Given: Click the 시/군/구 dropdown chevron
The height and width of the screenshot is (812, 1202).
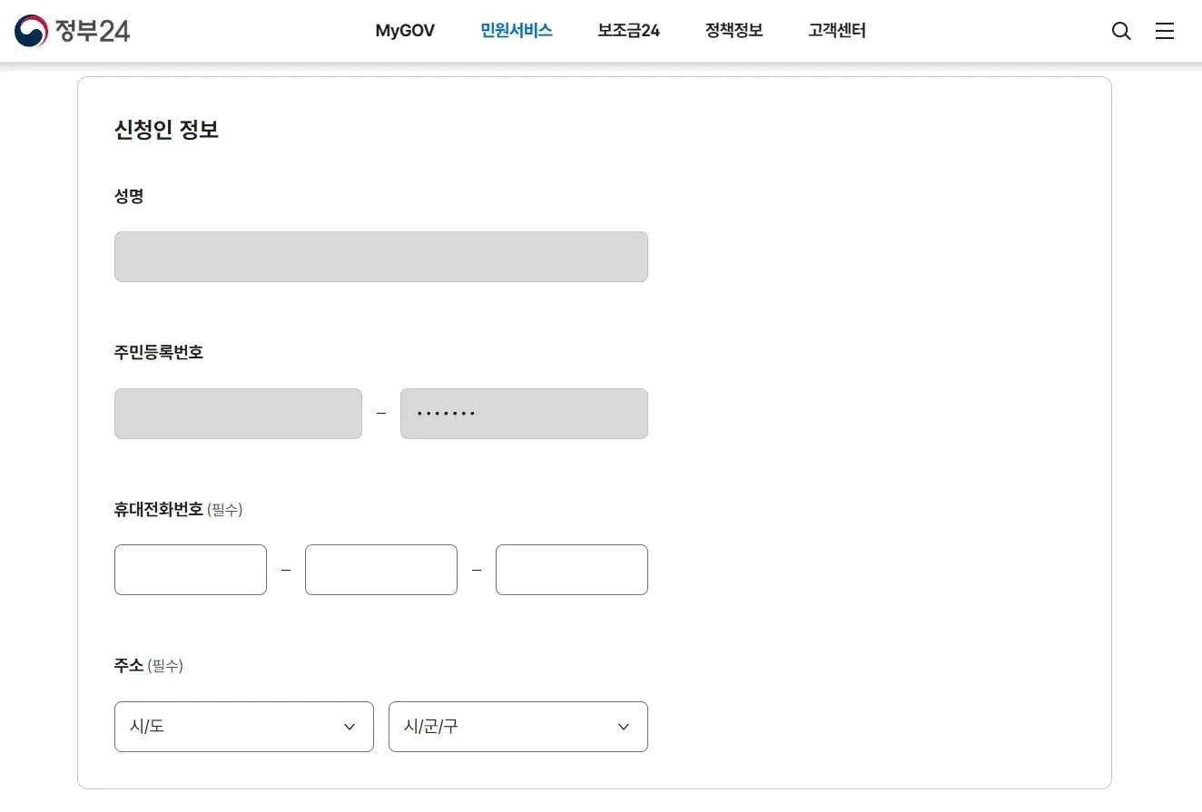Looking at the screenshot, I should pyautogui.click(x=624, y=727).
